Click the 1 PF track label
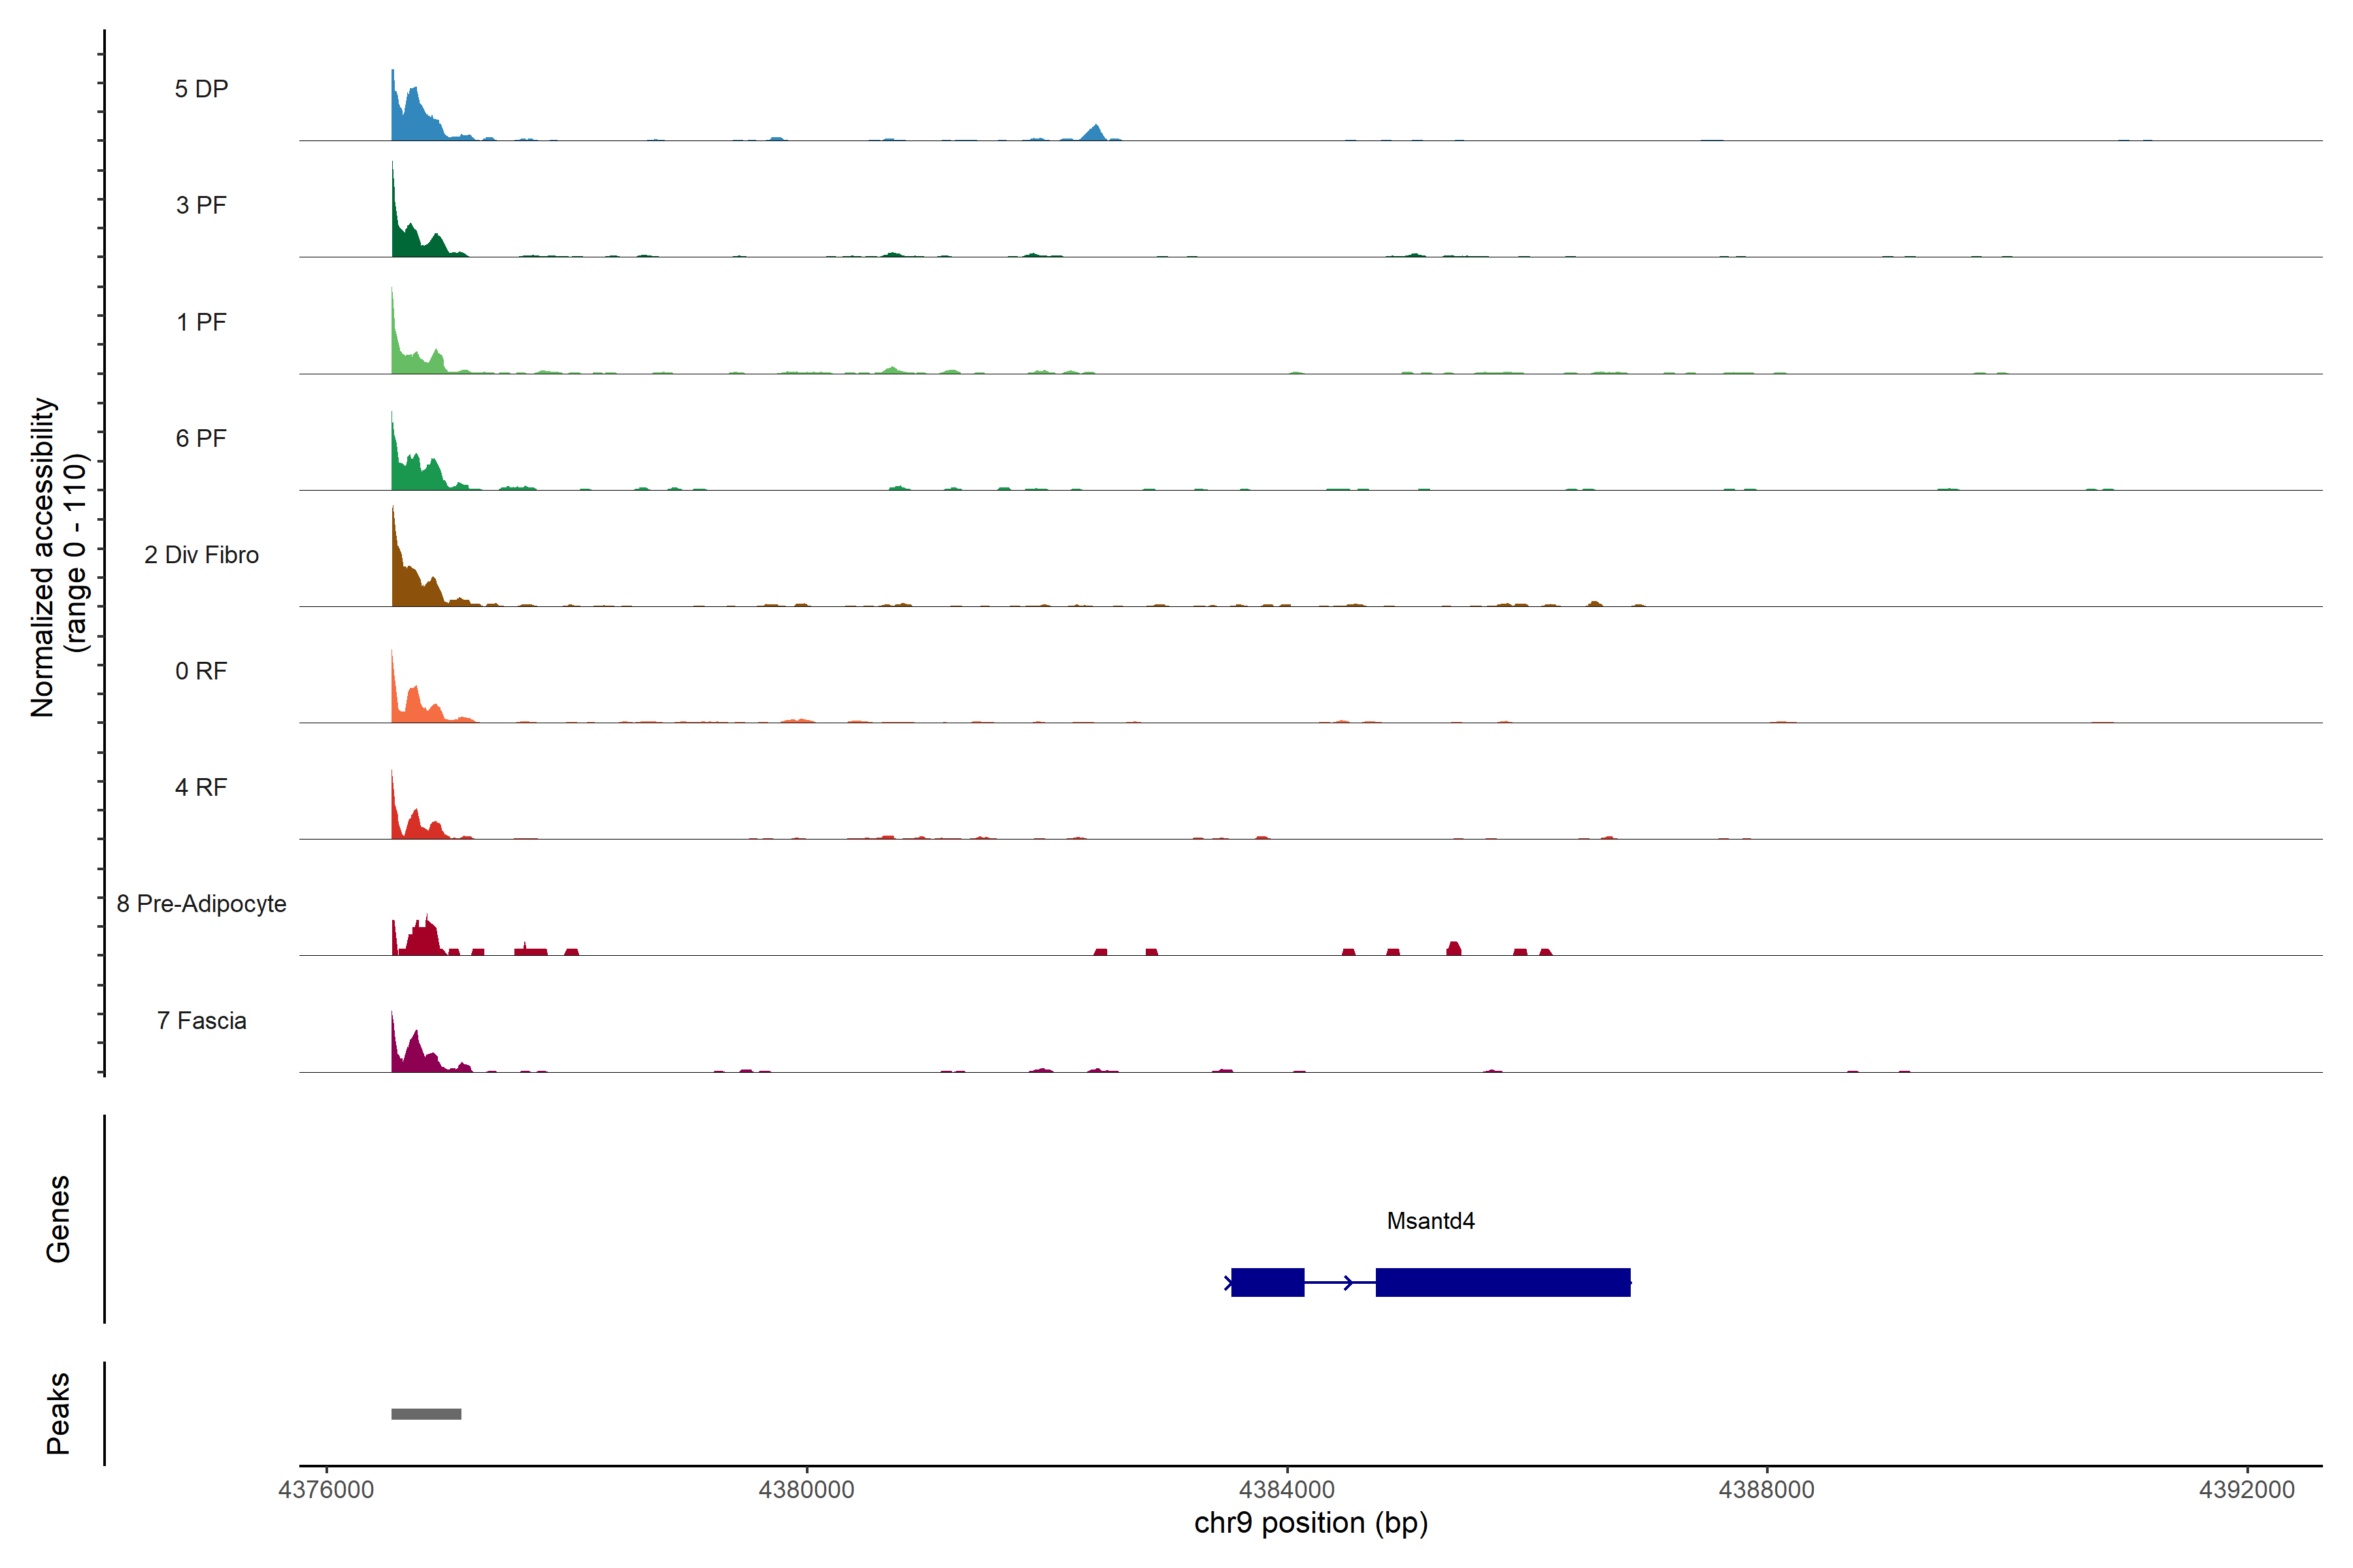Screen dimensions: 2353x1568 pos(201,322)
